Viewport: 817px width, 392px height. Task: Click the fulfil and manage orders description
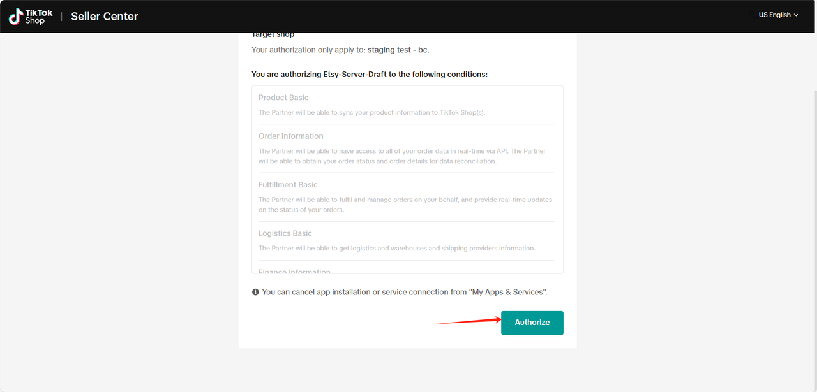(x=405, y=205)
